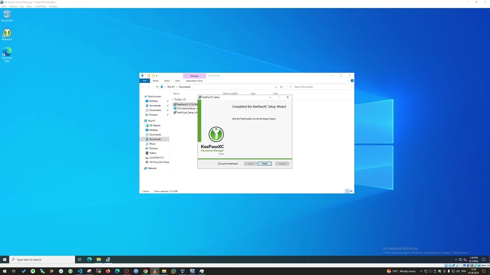Click the installer icon on guest taskbar
The image size is (490, 275).
(x=108, y=259)
